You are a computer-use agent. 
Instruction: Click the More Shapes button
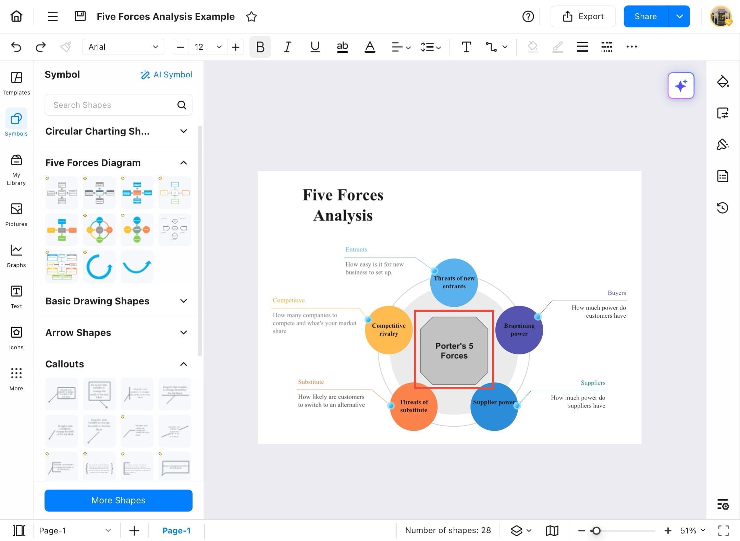coord(118,500)
